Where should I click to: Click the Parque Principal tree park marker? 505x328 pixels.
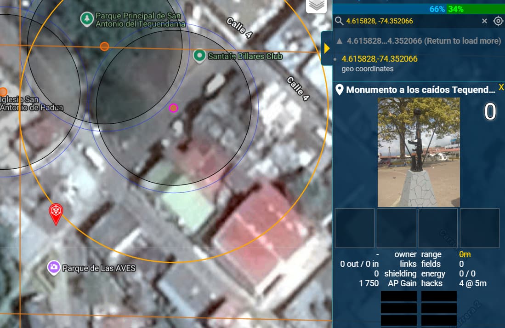[x=87, y=19]
